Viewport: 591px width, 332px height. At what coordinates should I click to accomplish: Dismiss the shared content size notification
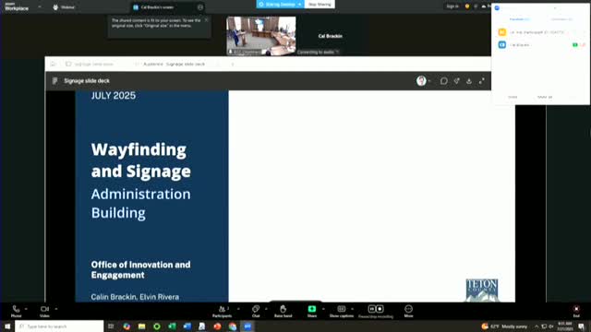coord(206,20)
